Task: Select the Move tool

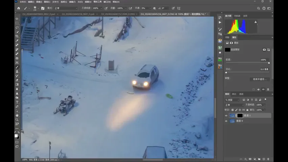Action: tap(17, 19)
